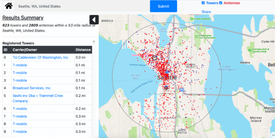This screenshot has width=275, height=138.
Task: Click the King County Water Taxi label
Action: [x=142, y=87]
